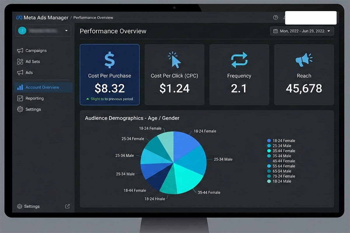Click the Campaigns megaphone icon
This screenshot has height=233, width=350.
pyautogui.click(x=20, y=51)
